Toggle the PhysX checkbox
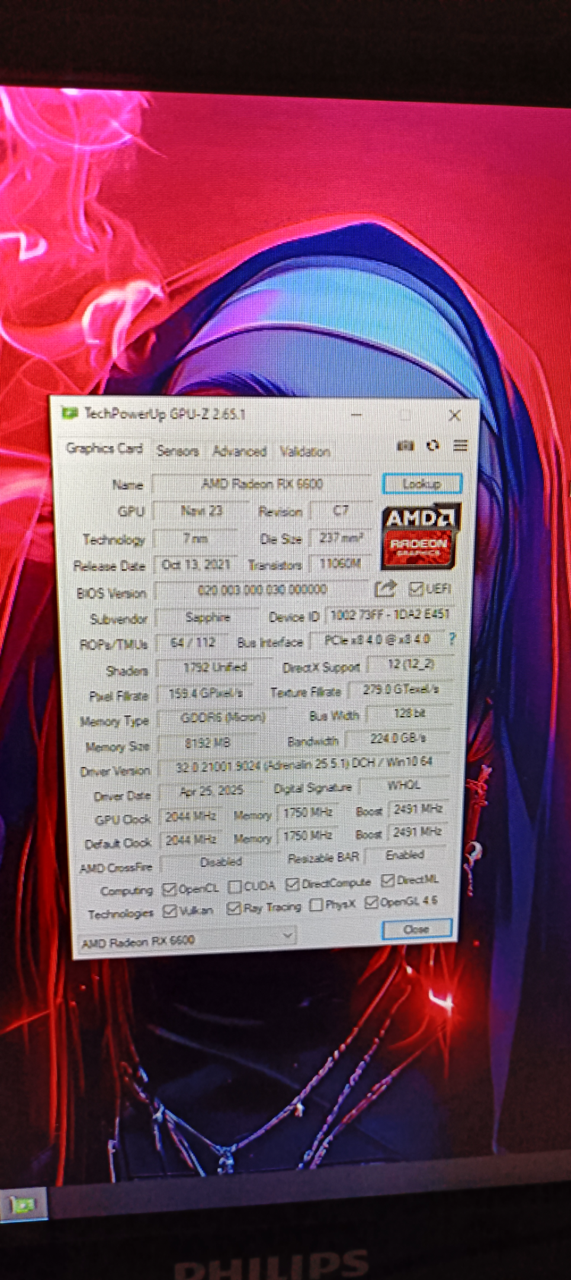571x1280 pixels. [x=316, y=905]
